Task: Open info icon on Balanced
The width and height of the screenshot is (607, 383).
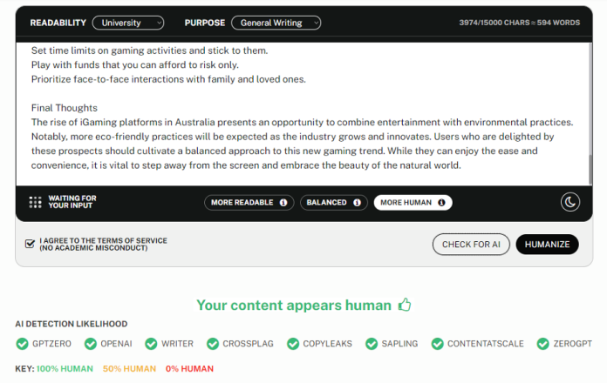Action: point(357,203)
